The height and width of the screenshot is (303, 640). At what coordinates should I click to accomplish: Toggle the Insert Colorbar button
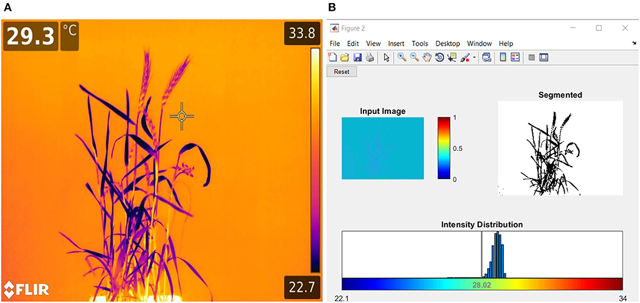(503, 58)
